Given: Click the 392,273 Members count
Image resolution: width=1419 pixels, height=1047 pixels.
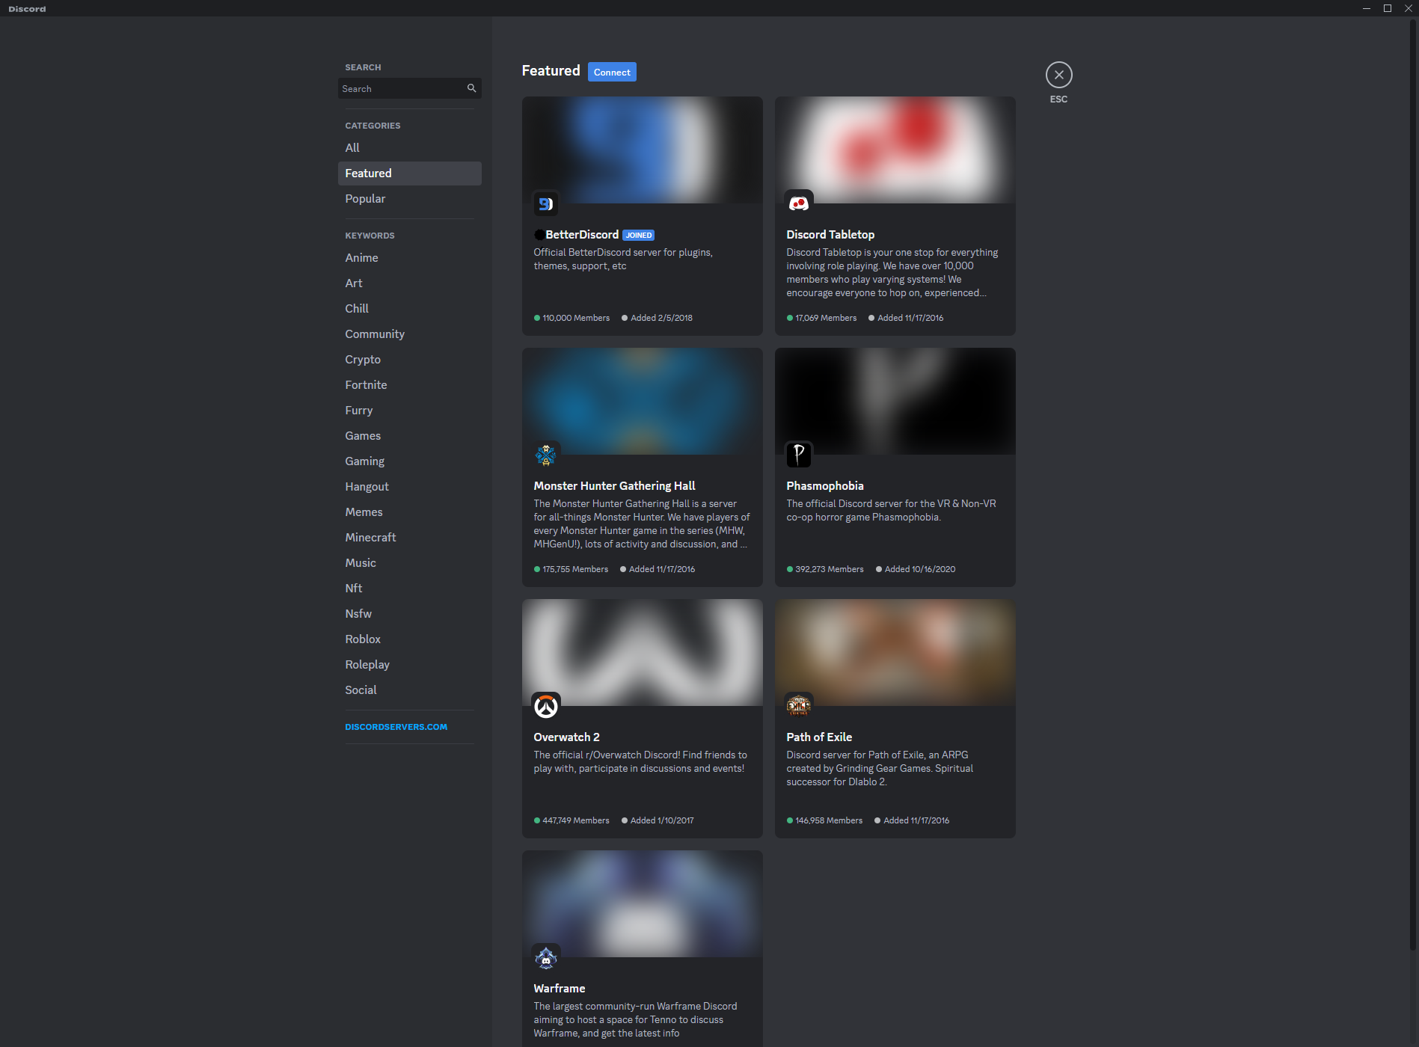Looking at the screenshot, I should coord(829,569).
